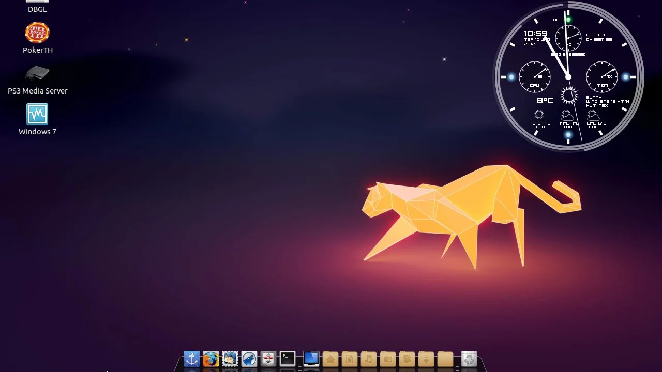This screenshot has width=662, height=372.
Task: Open the Documents folder in the dock
Action: click(x=349, y=359)
